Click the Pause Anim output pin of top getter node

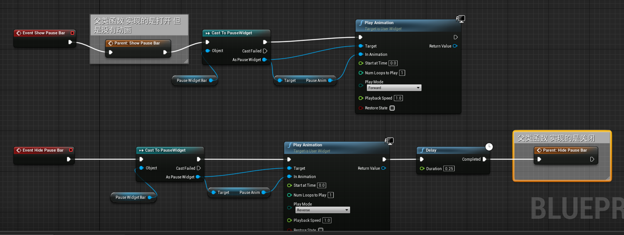click(x=330, y=80)
